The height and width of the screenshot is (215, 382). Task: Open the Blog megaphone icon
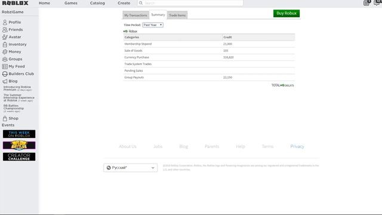click(x=5, y=81)
